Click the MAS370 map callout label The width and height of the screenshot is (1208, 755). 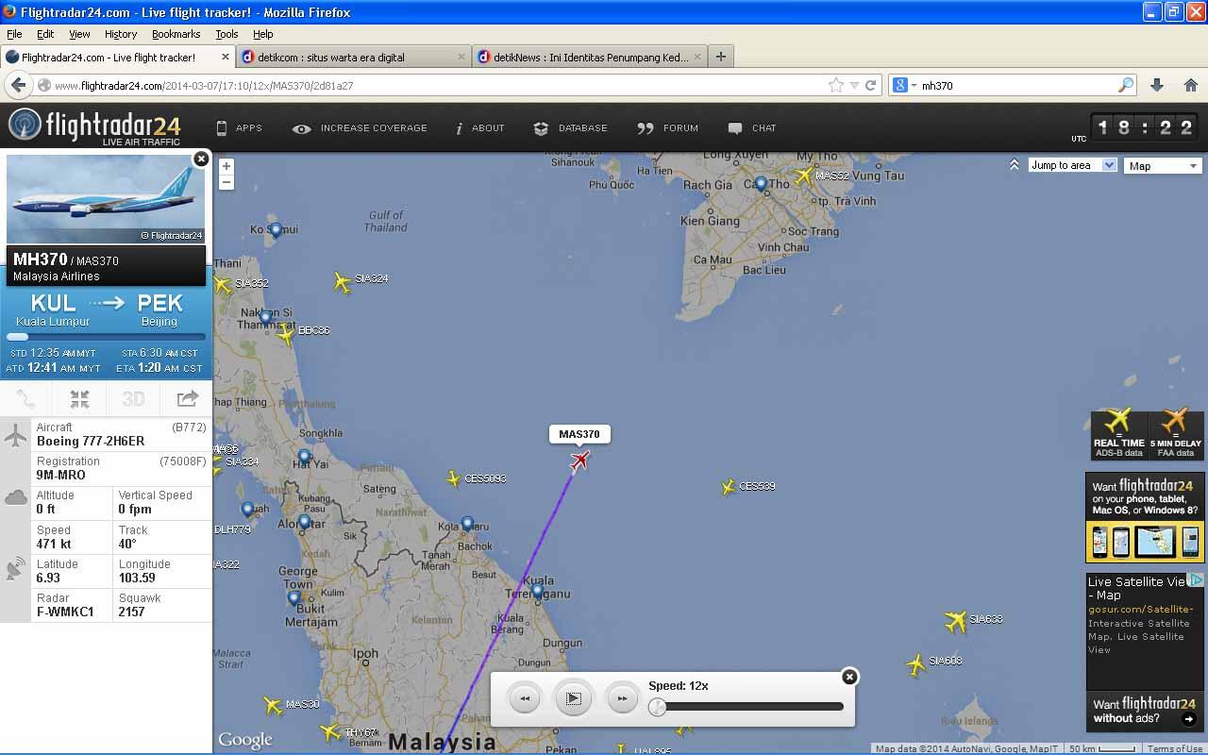click(579, 434)
